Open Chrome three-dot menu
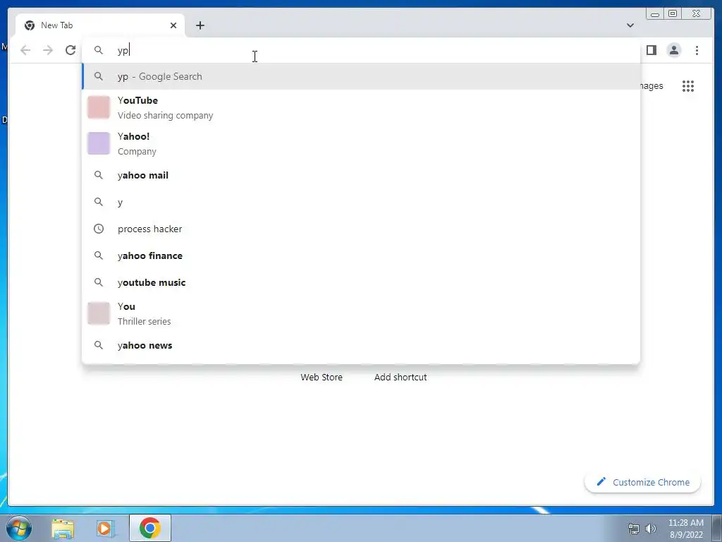 (x=697, y=50)
